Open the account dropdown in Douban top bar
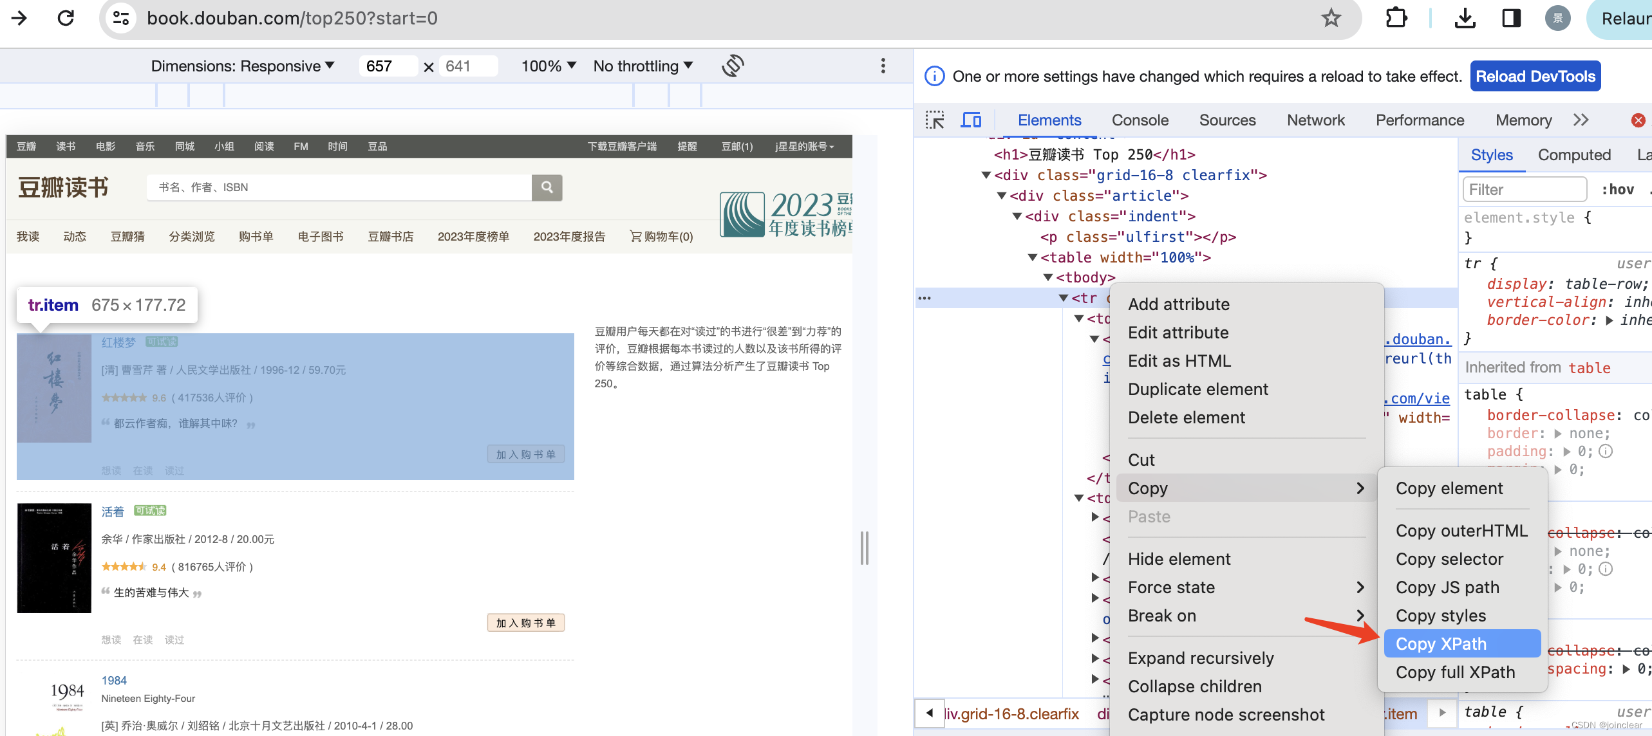This screenshot has height=736, width=1652. (x=805, y=147)
